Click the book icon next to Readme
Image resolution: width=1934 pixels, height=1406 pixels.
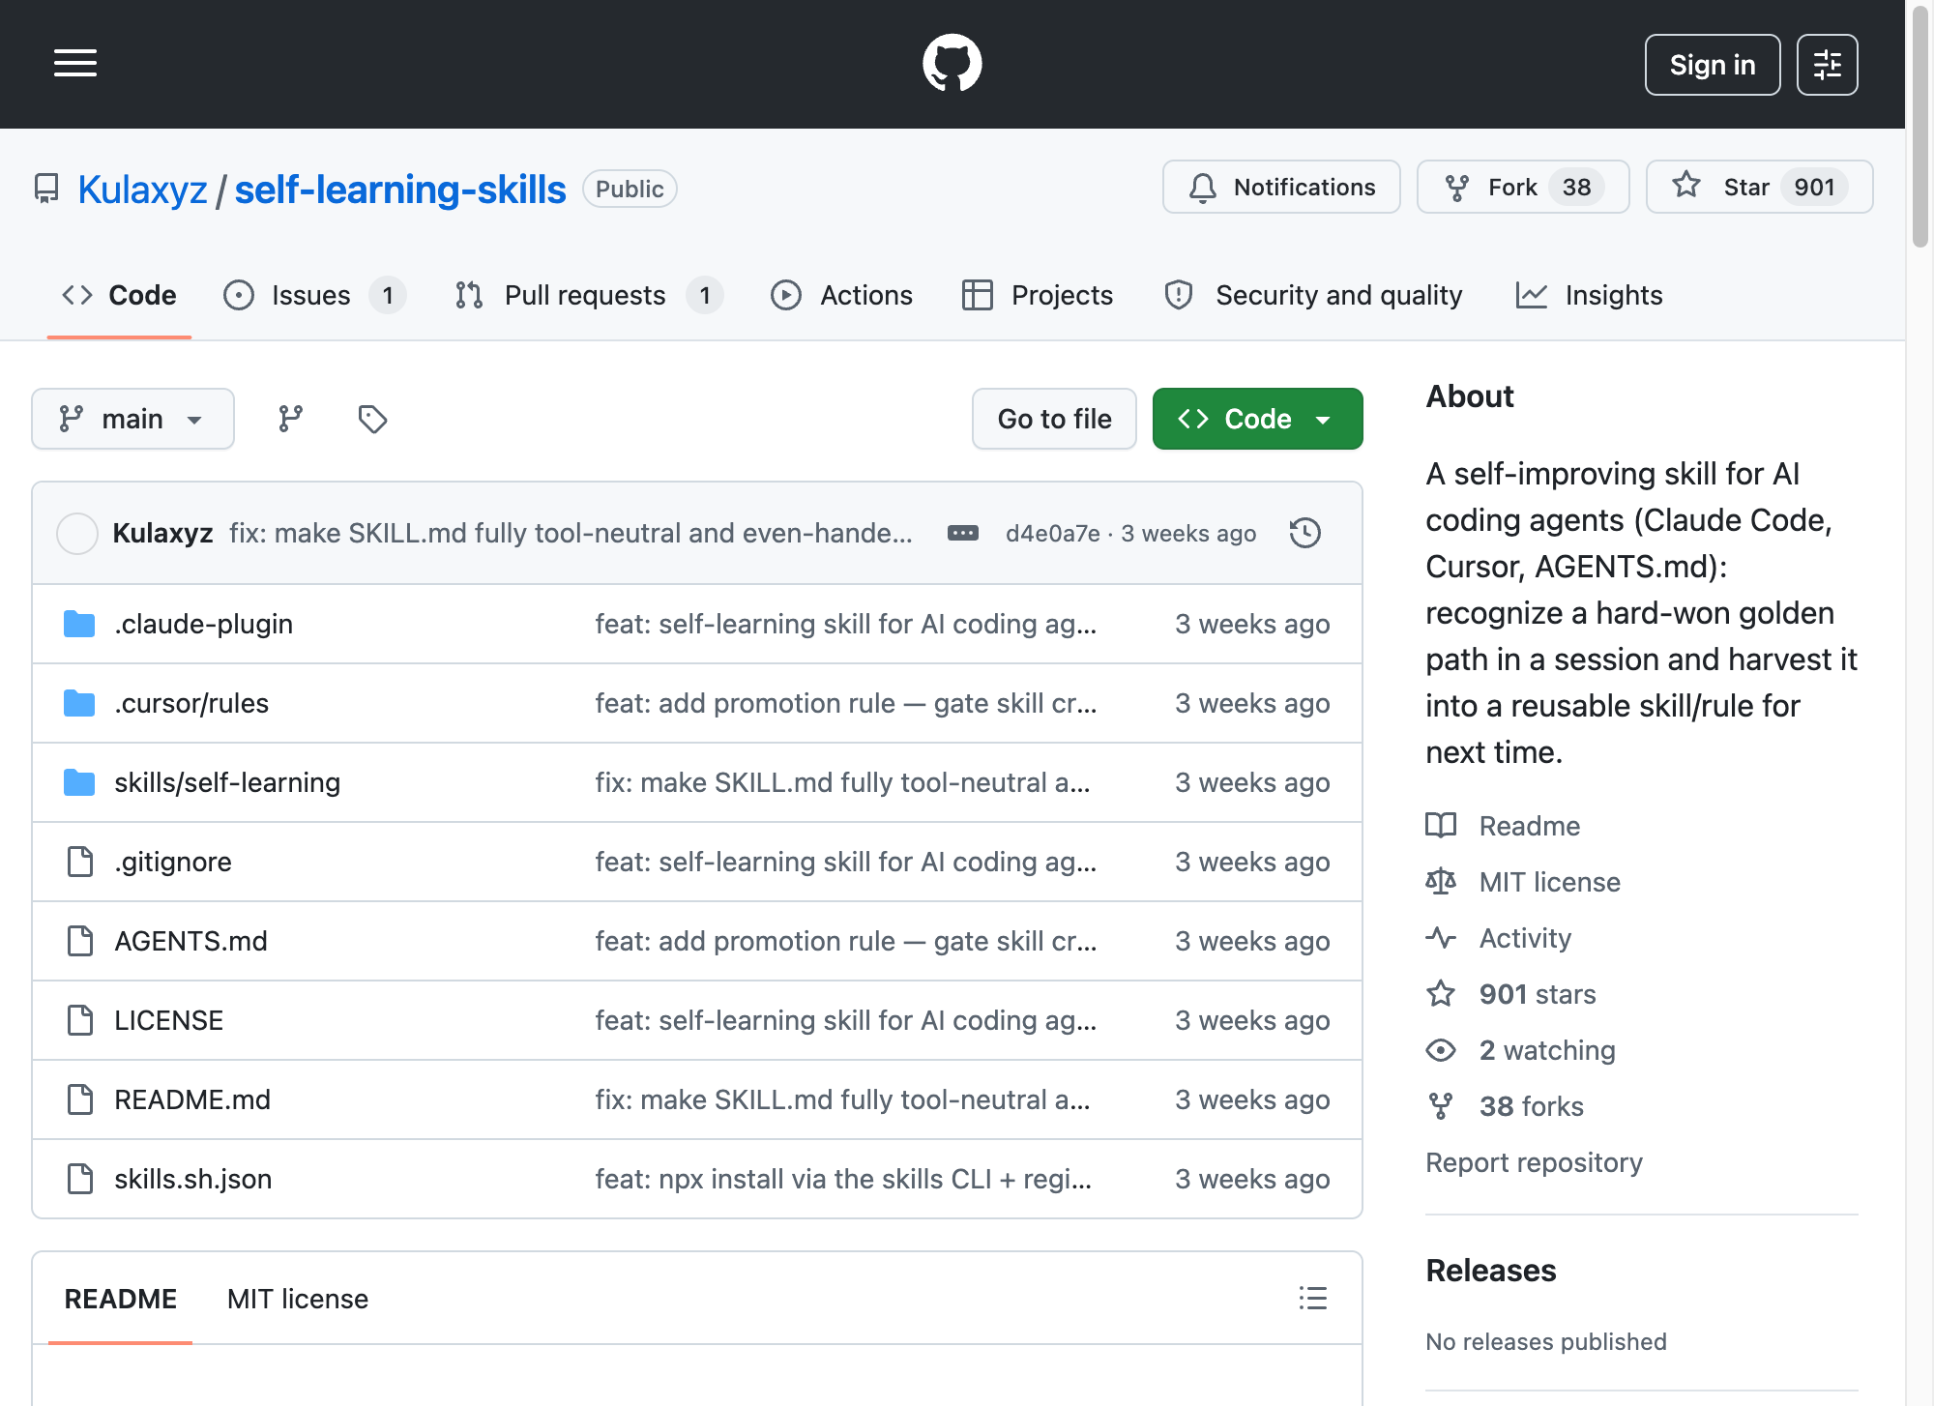pos(1441,825)
